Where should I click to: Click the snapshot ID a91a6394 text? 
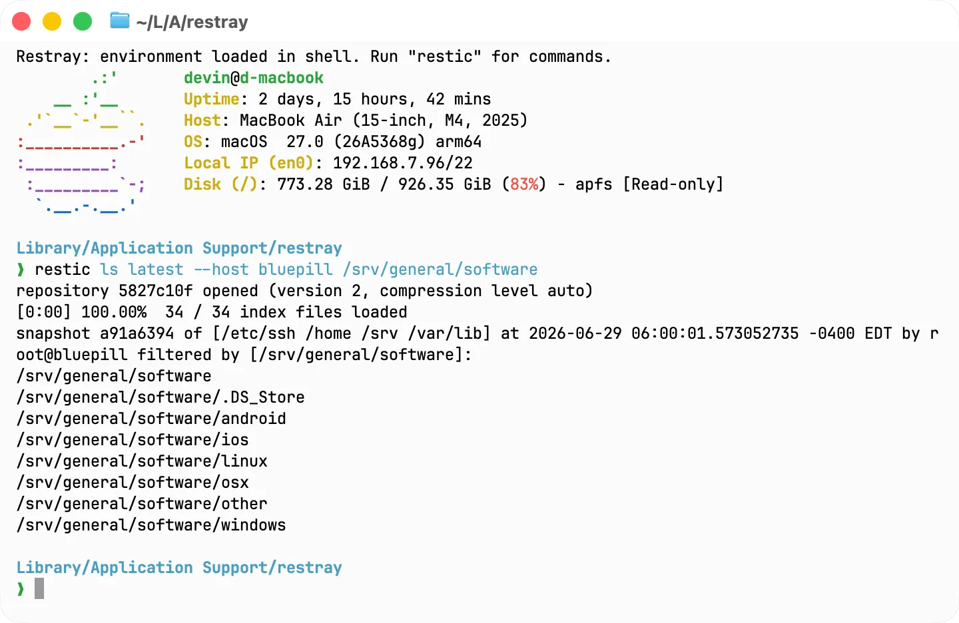click(x=137, y=333)
